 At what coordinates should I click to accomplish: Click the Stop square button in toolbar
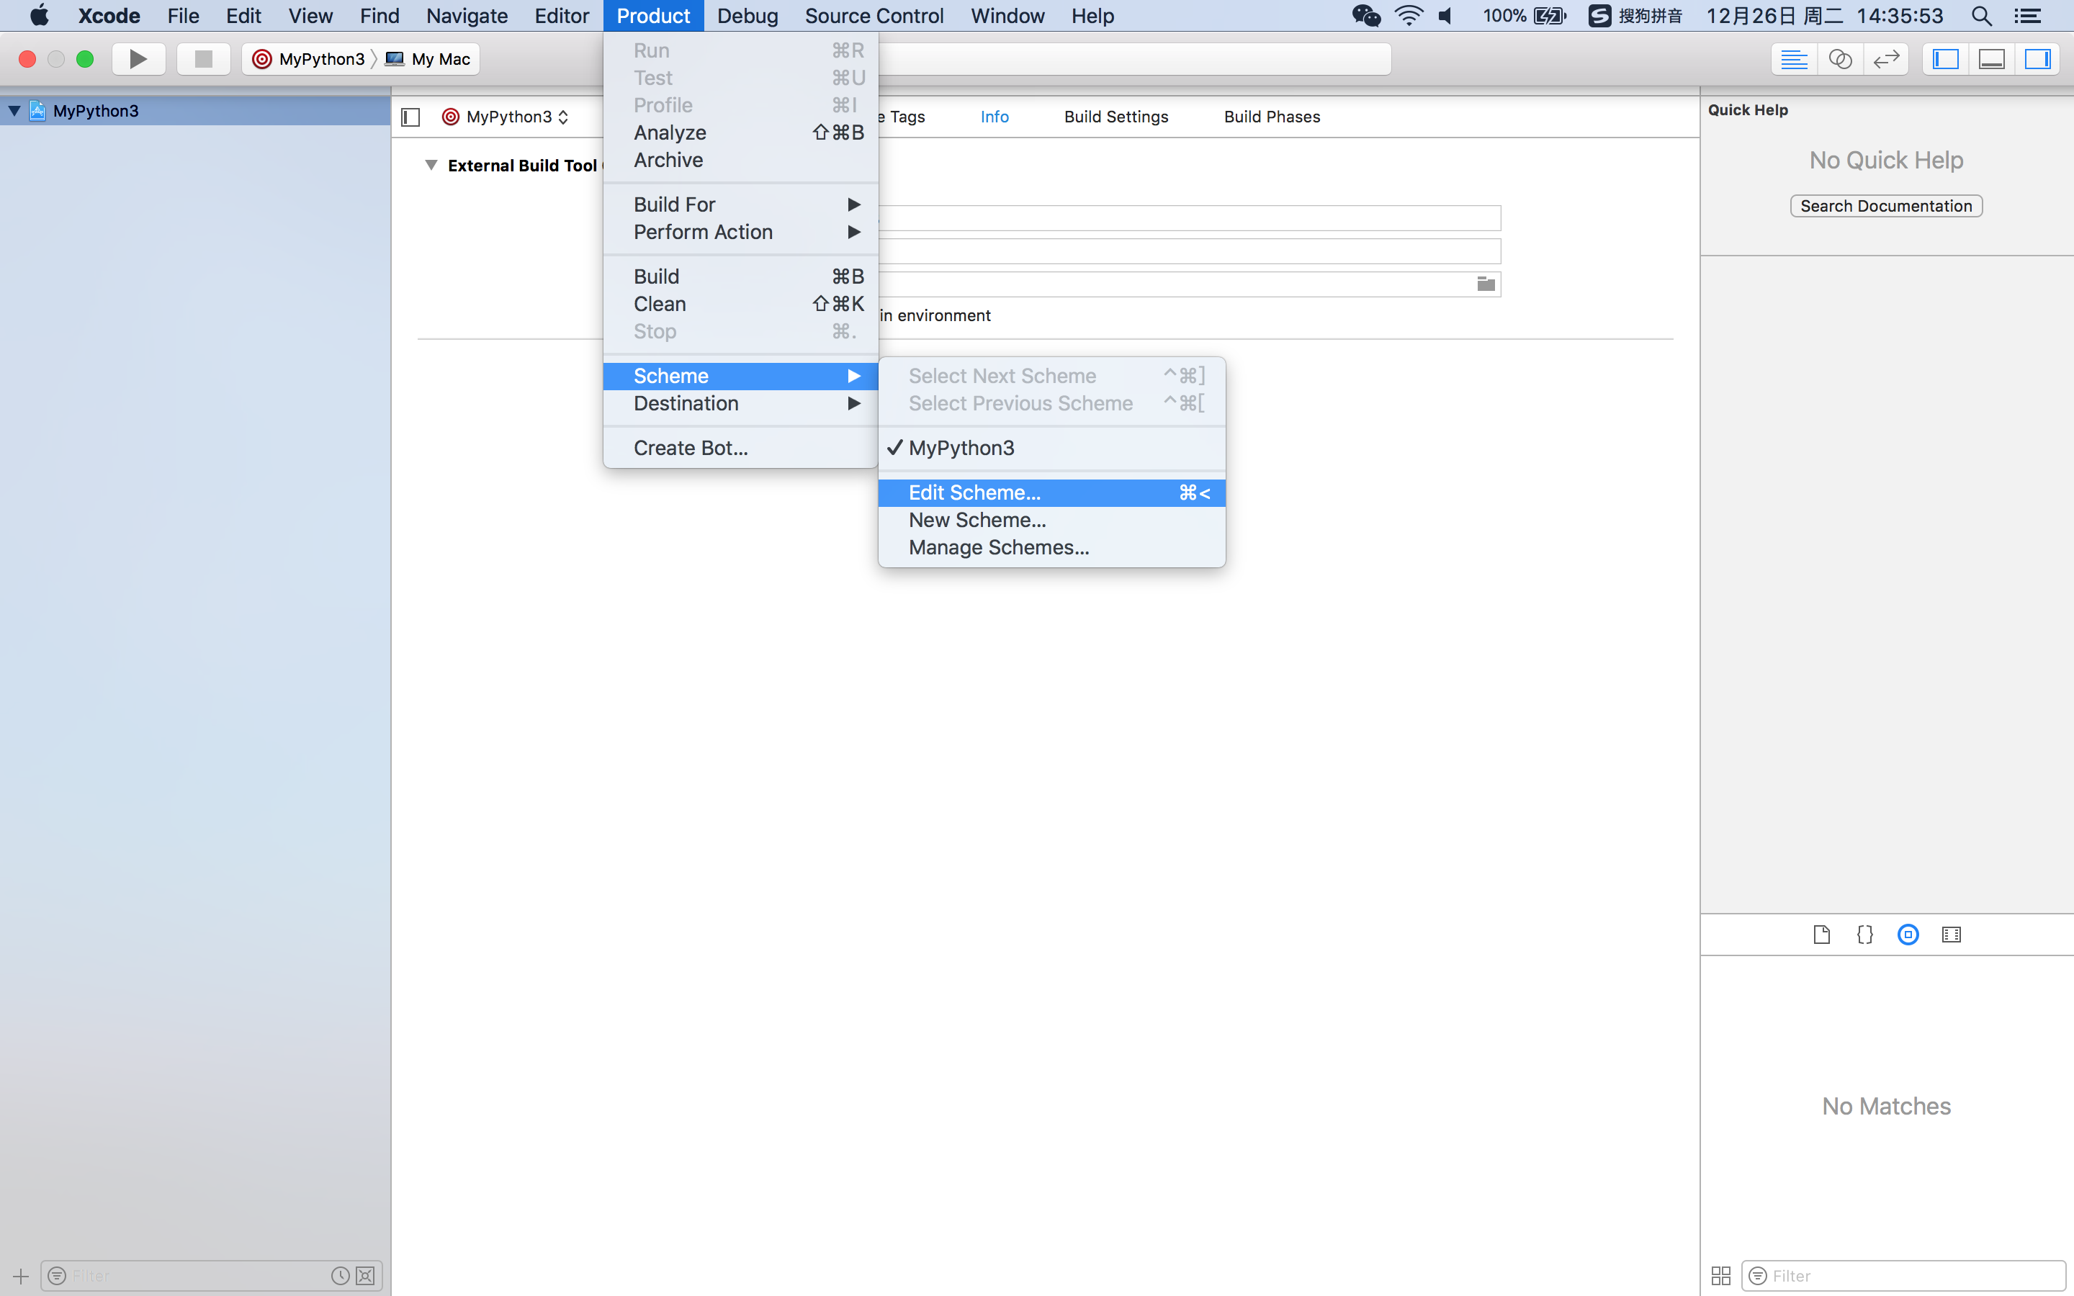pos(203,59)
